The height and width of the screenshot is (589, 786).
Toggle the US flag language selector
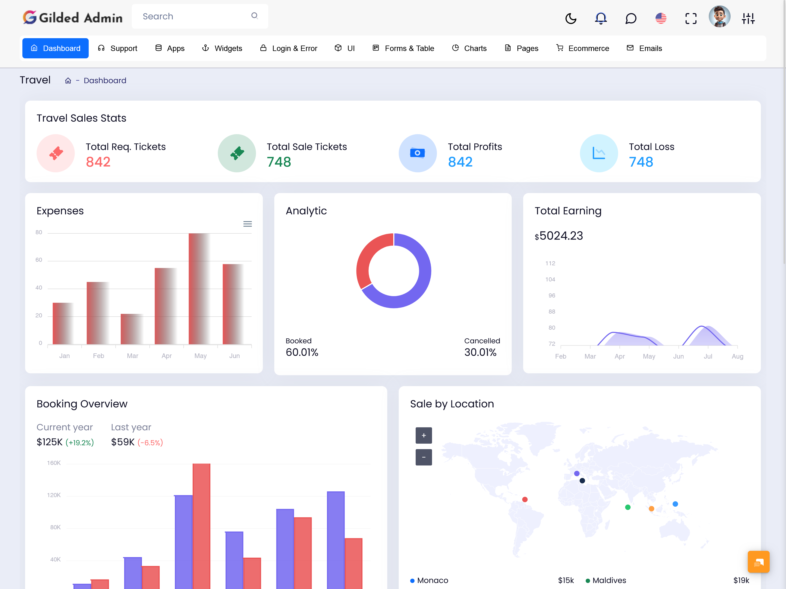[x=661, y=18]
